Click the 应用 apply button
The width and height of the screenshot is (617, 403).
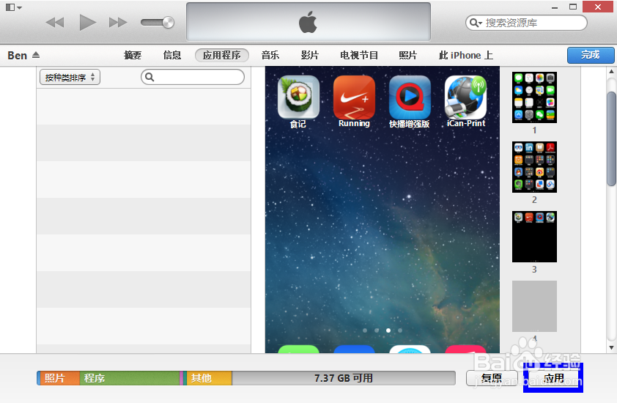554,378
